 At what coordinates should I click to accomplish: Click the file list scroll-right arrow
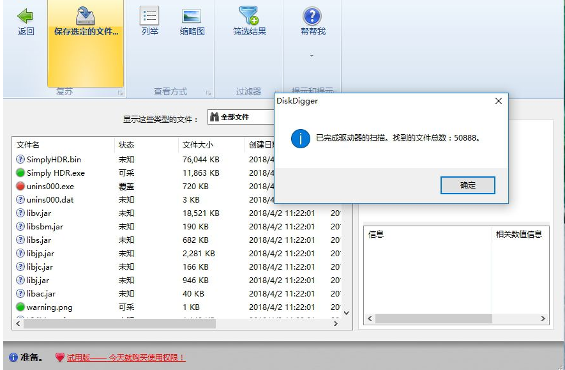(x=335, y=324)
